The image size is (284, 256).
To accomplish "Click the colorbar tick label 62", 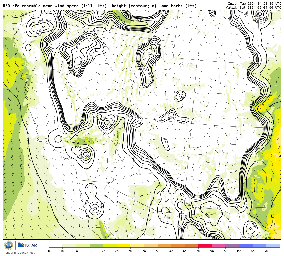I will [x=239, y=251].
